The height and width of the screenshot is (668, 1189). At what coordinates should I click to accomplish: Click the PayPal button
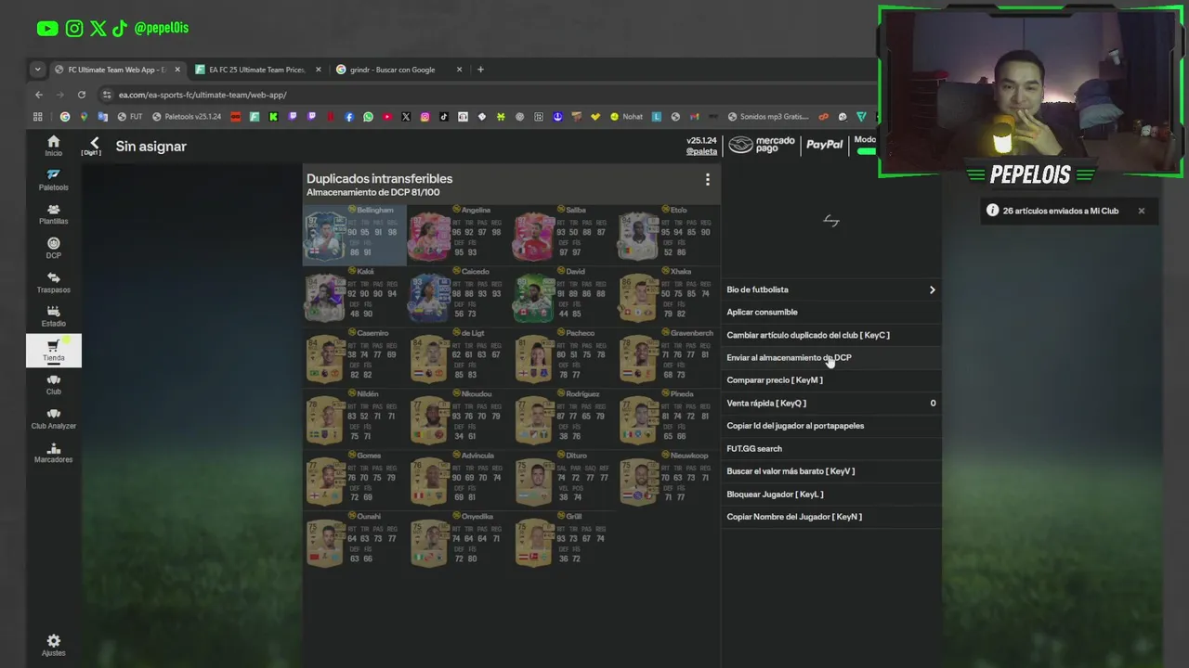coord(824,145)
